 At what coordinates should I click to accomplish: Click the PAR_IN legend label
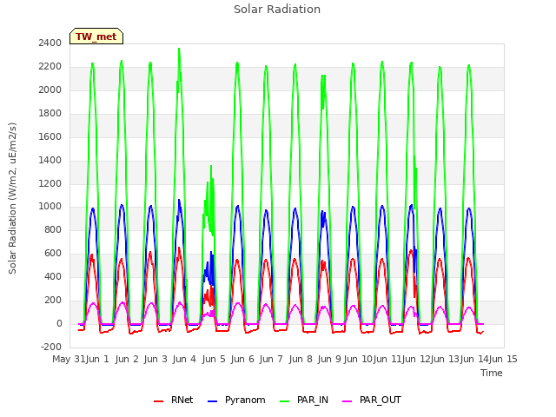(313, 400)
